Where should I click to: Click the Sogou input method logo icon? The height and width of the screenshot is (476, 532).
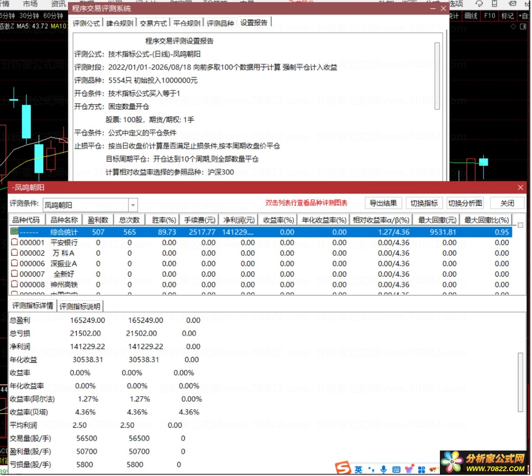[343, 468]
